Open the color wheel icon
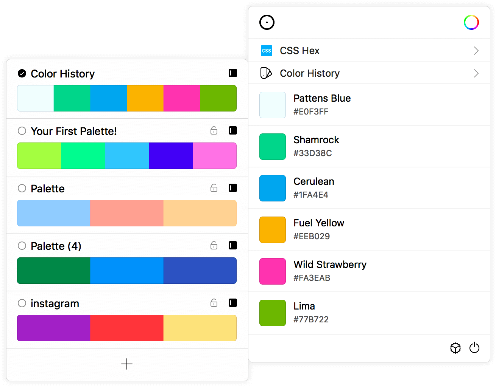This screenshot has height=387, width=496. 471,23
